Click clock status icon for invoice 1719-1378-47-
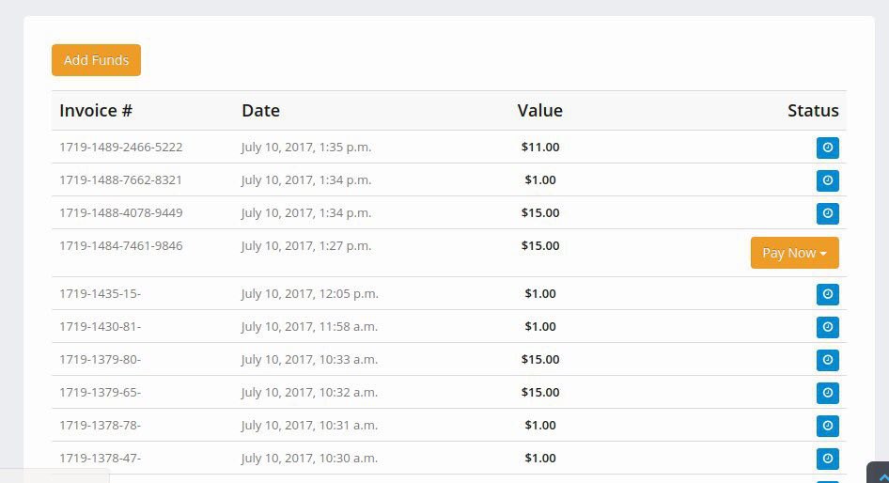 [x=828, y=459]
